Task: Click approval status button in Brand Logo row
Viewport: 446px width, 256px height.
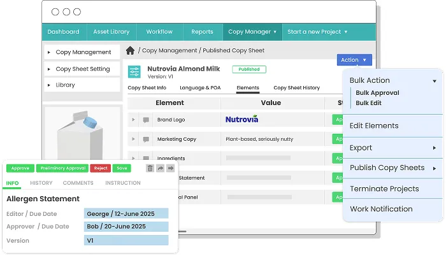Action: coord(338,120)
